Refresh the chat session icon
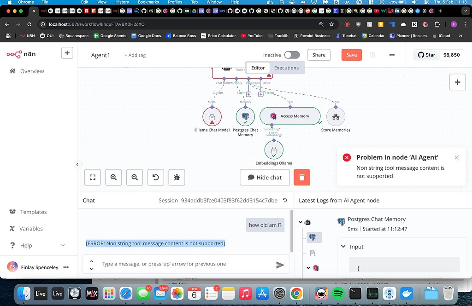472x306 pixels. 285,200
